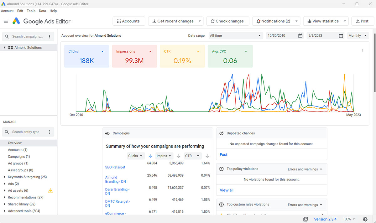This screenshot has height=223, width=376.
Task: Open entity type search options kebab
Action: click(50, 132)
